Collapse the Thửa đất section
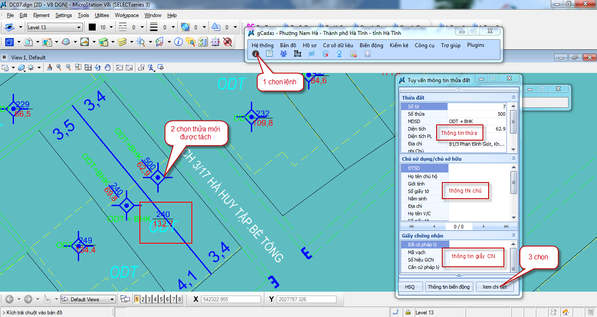Screen dimensions: 597x317 pos(514,98)
